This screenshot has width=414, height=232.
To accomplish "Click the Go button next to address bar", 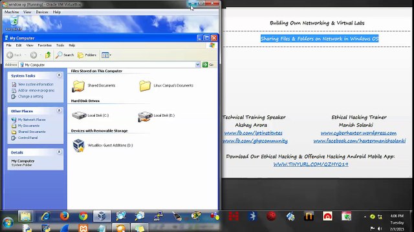I will [208, 64].
